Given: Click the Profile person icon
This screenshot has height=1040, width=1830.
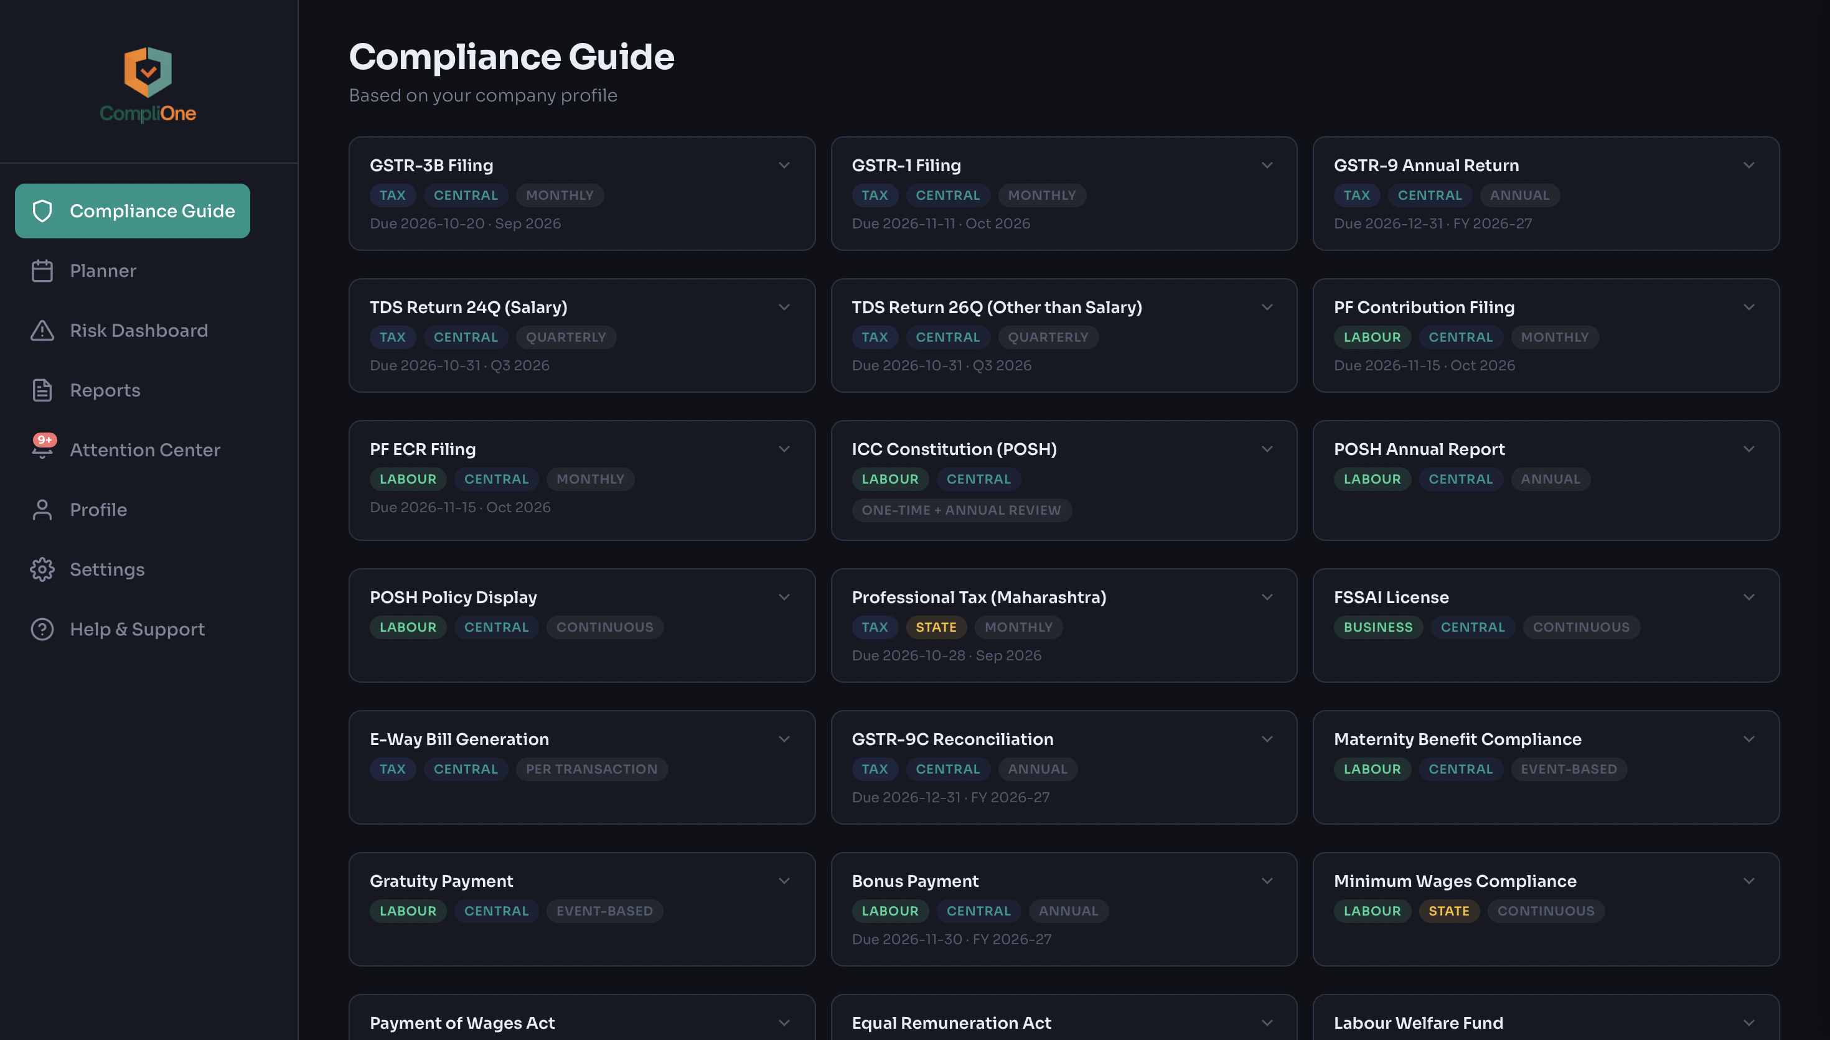Looking at the screenshot, I should [x=42, y=509].
